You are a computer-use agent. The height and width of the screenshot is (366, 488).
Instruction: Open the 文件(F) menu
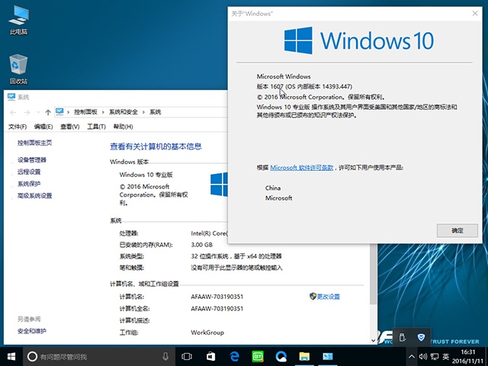click(x=18, y=127)
